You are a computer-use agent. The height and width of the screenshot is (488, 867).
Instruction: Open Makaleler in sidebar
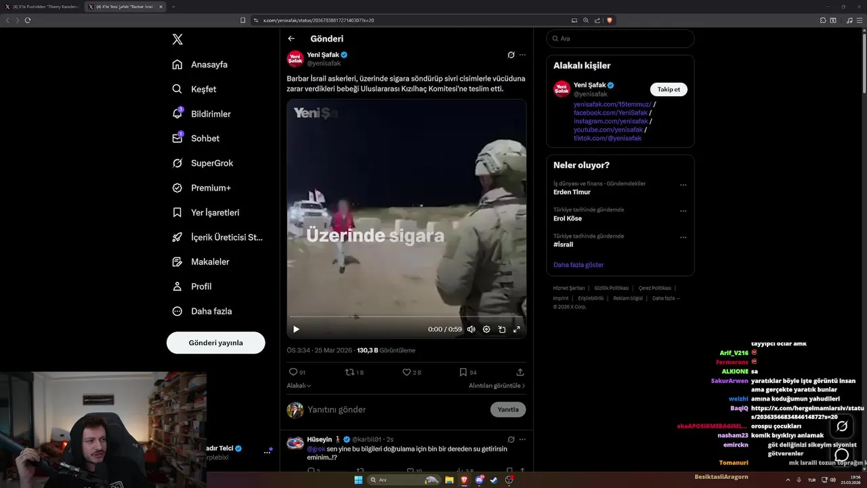click(x=200, y=262)
